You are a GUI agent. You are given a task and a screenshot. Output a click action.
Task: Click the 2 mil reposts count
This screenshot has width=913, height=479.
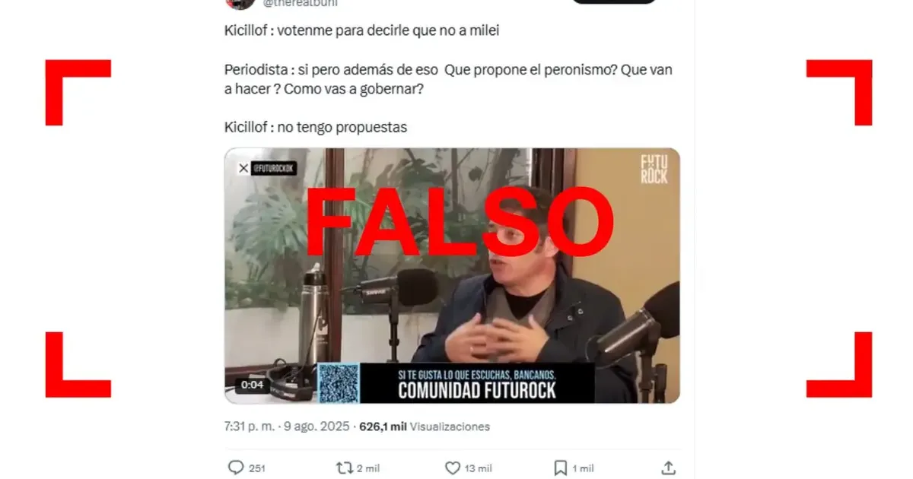(369, 468)
